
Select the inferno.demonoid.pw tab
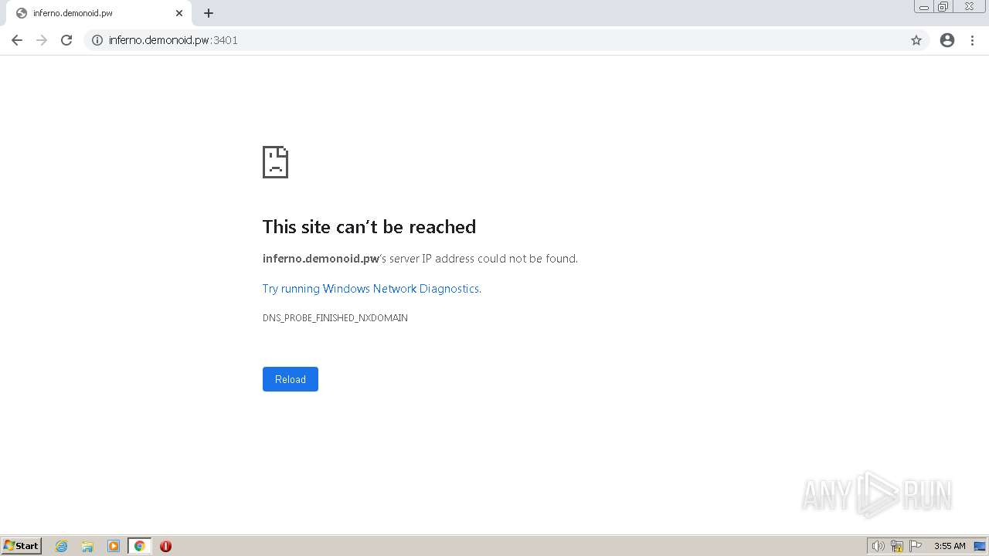tap(98, 13)
